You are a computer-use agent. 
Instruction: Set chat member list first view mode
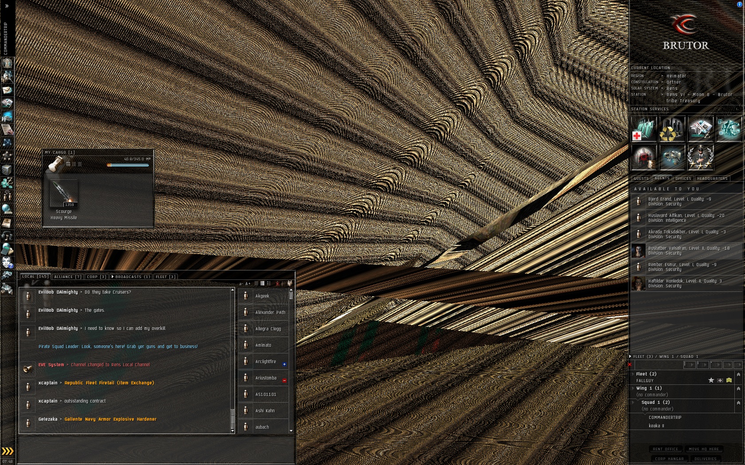[x=256, y=283]
